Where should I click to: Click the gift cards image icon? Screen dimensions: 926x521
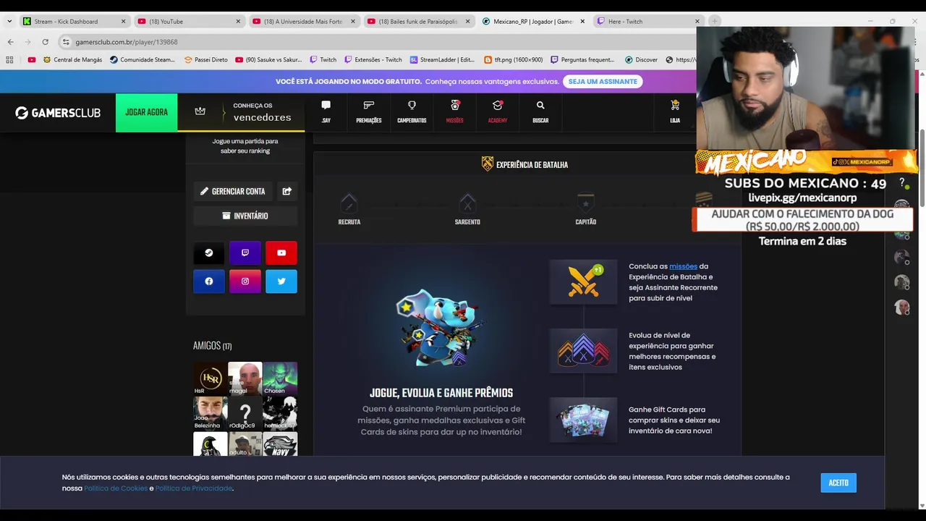pos(583,420)
